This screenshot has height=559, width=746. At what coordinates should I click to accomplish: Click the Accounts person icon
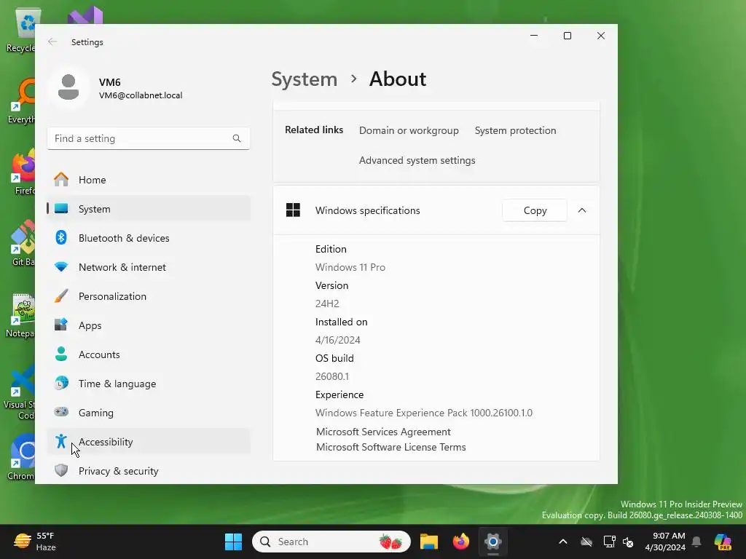click(x=61, y=354)
